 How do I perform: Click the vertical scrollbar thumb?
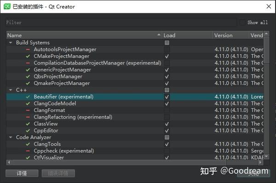pyautogui.click(x=266, y=50)
